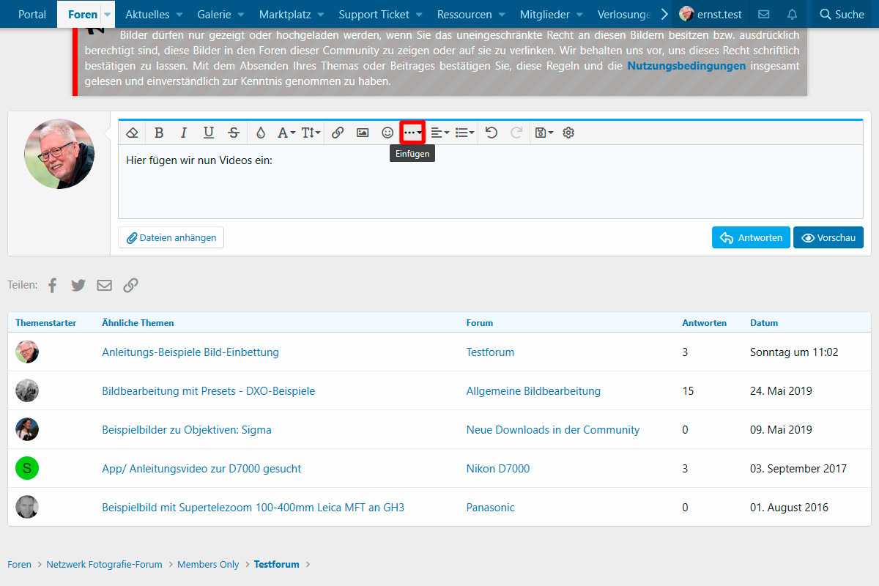Open the save draft dropdown

pos(544,133)
